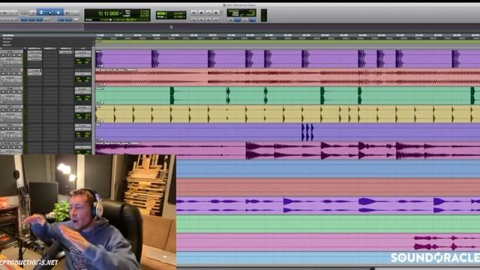Click the first transport button in the top row
480x270 pixels.
click(193, 12)
